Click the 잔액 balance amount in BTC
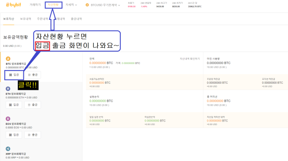This screenshot has width=288, height=161. click(x=101, y=63)
